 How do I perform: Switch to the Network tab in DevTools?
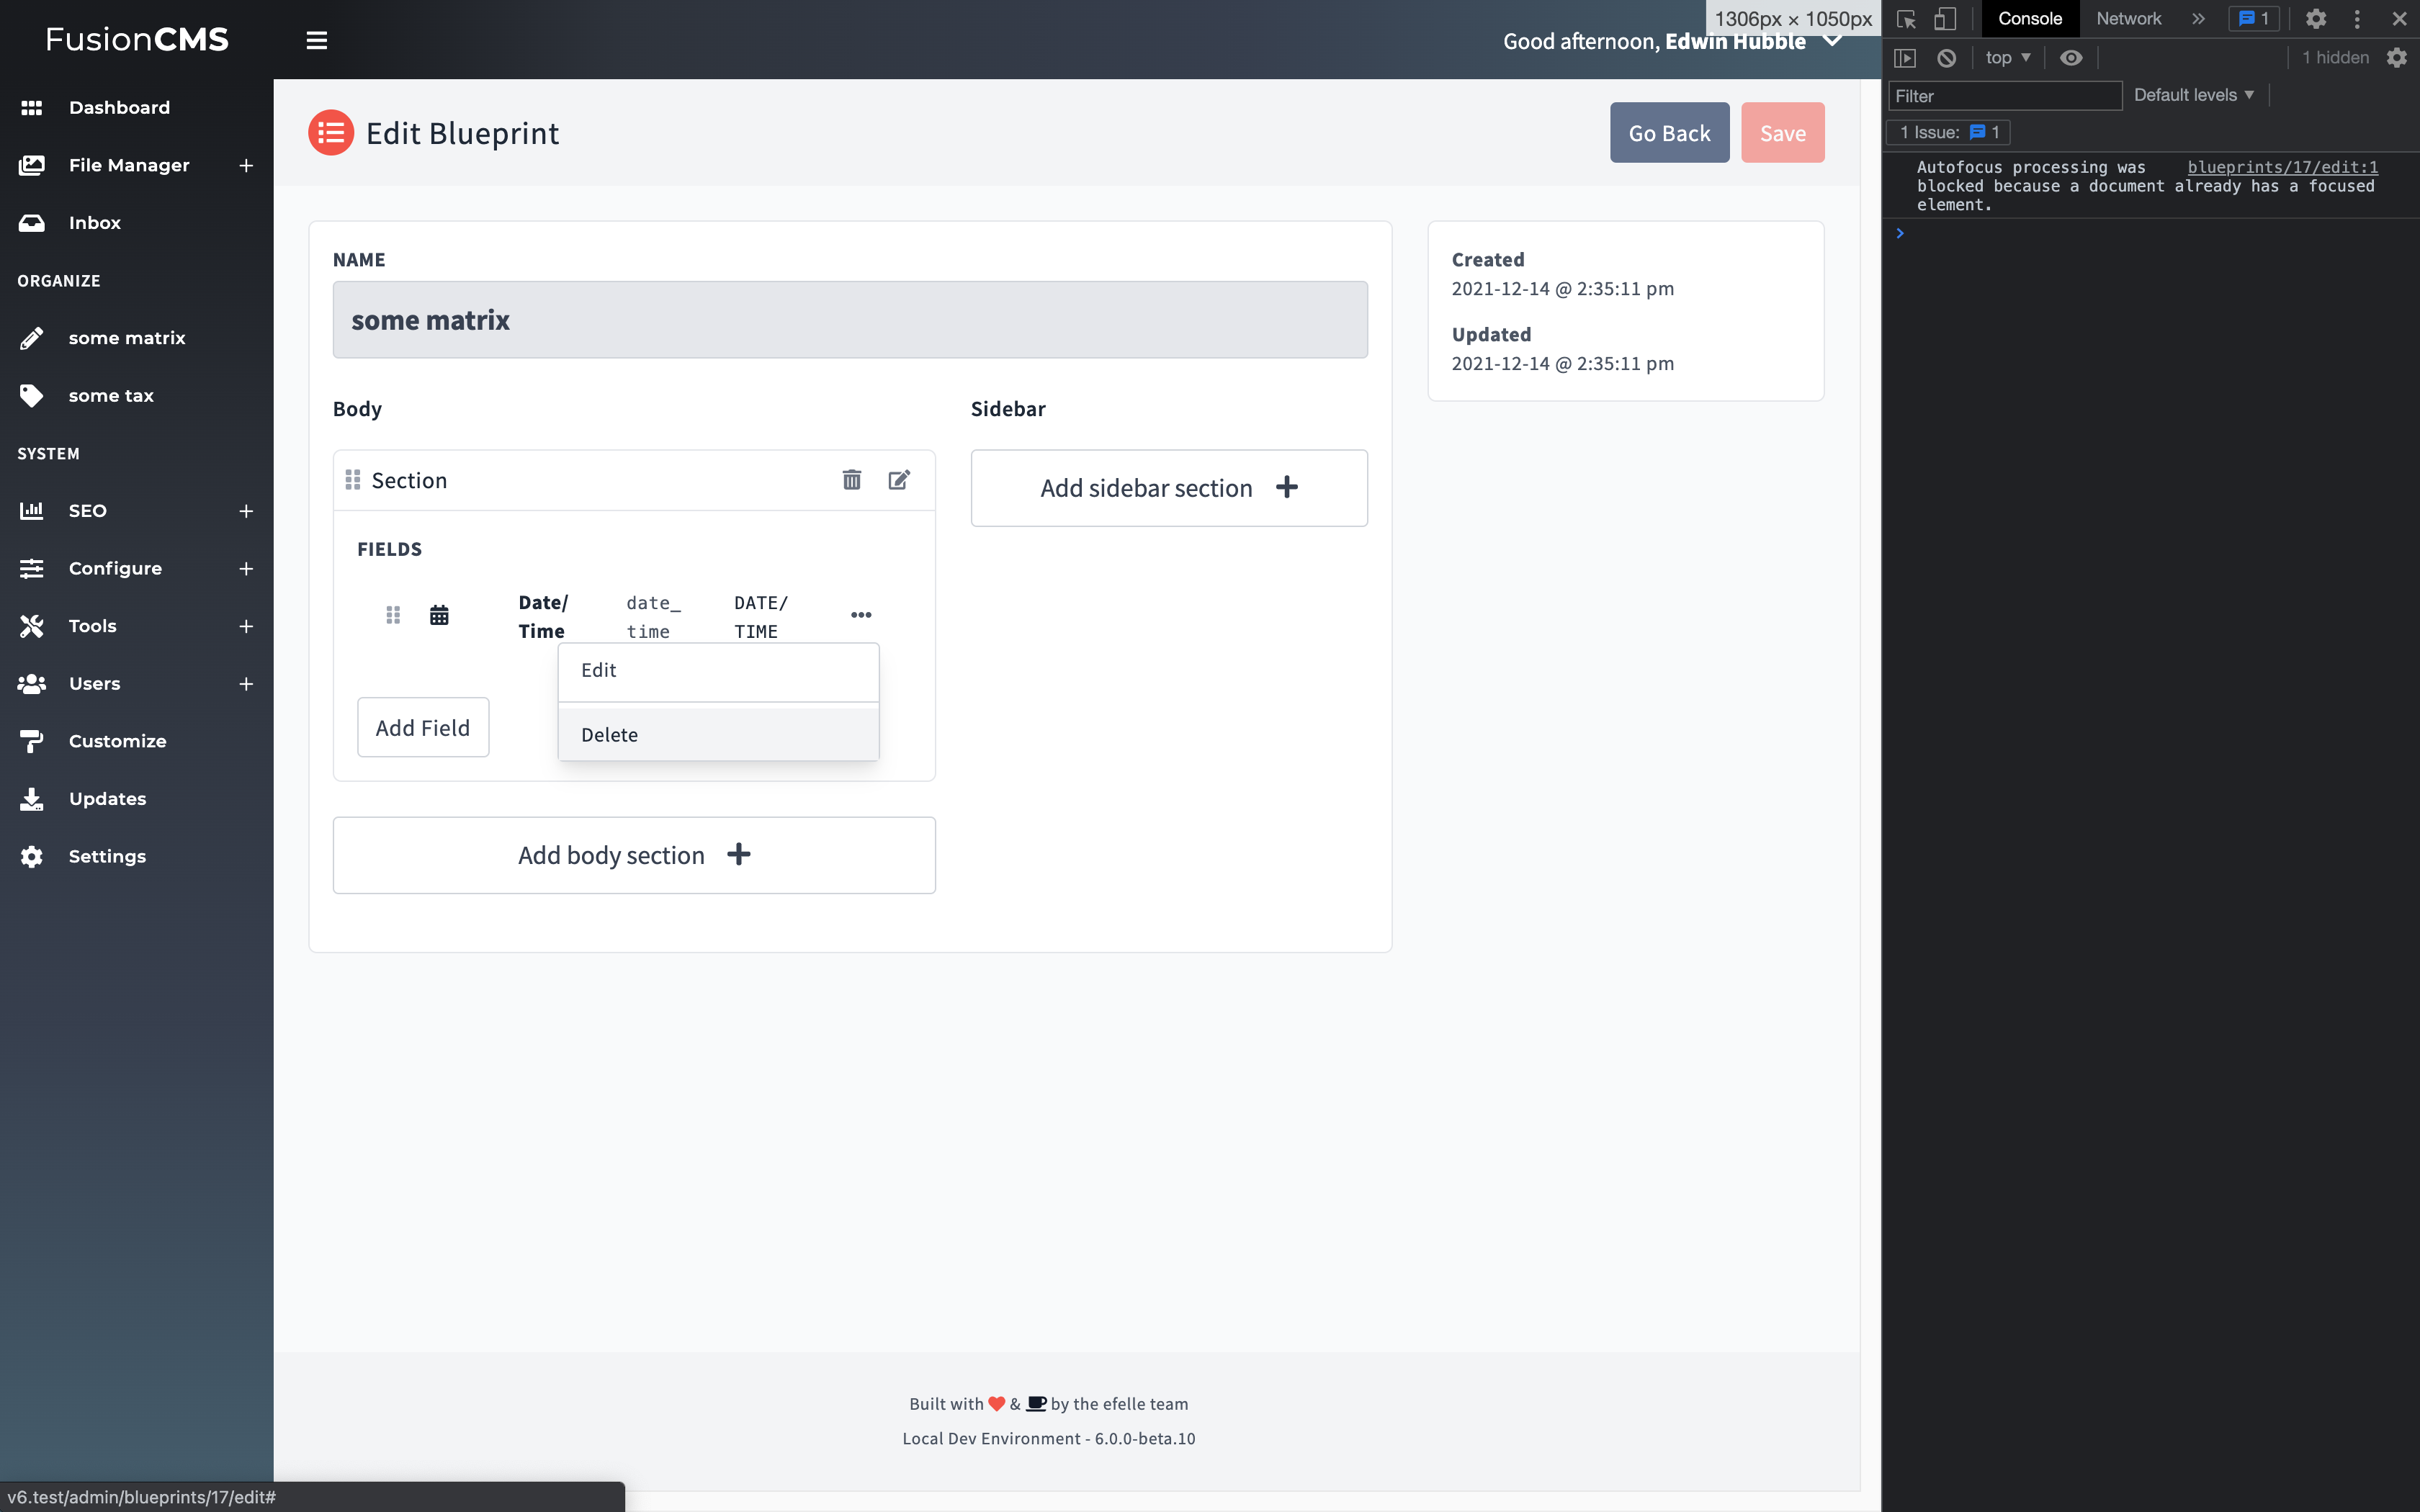tap(2127, 19)
